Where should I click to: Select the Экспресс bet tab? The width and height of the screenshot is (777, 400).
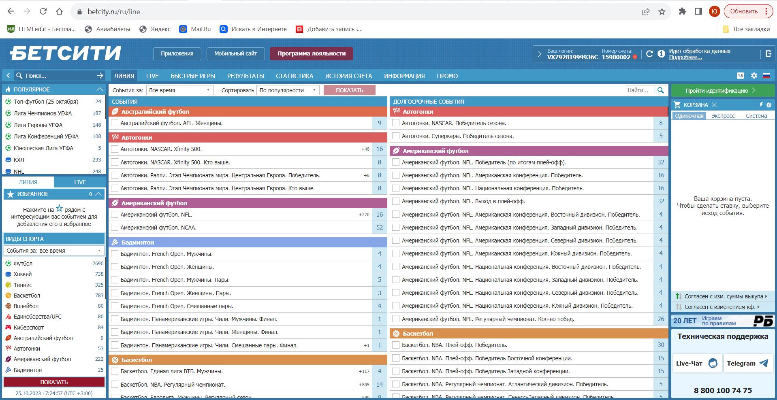point(723,116)
